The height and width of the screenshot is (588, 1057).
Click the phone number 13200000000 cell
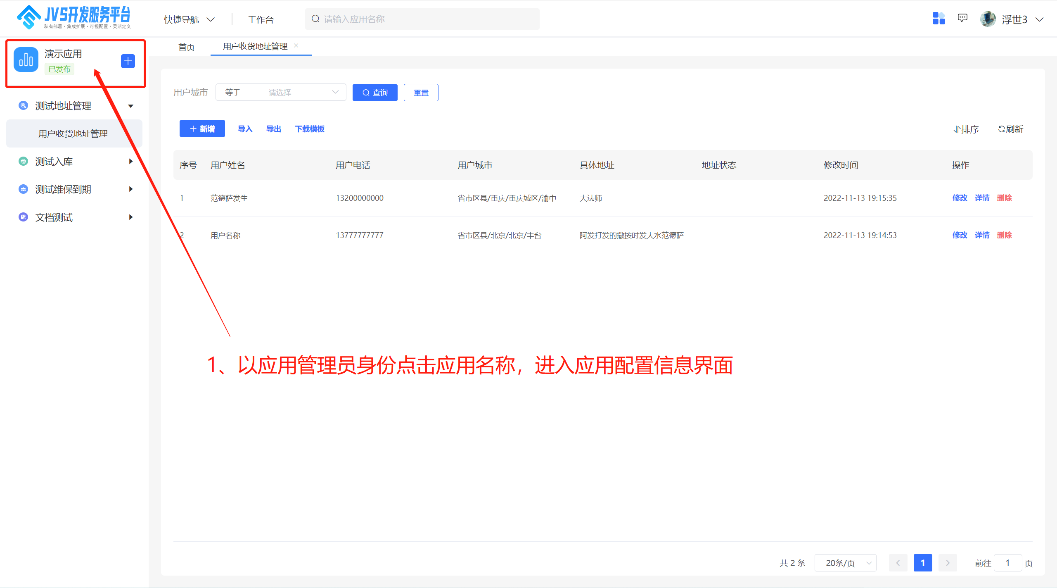tap(360, 198)
